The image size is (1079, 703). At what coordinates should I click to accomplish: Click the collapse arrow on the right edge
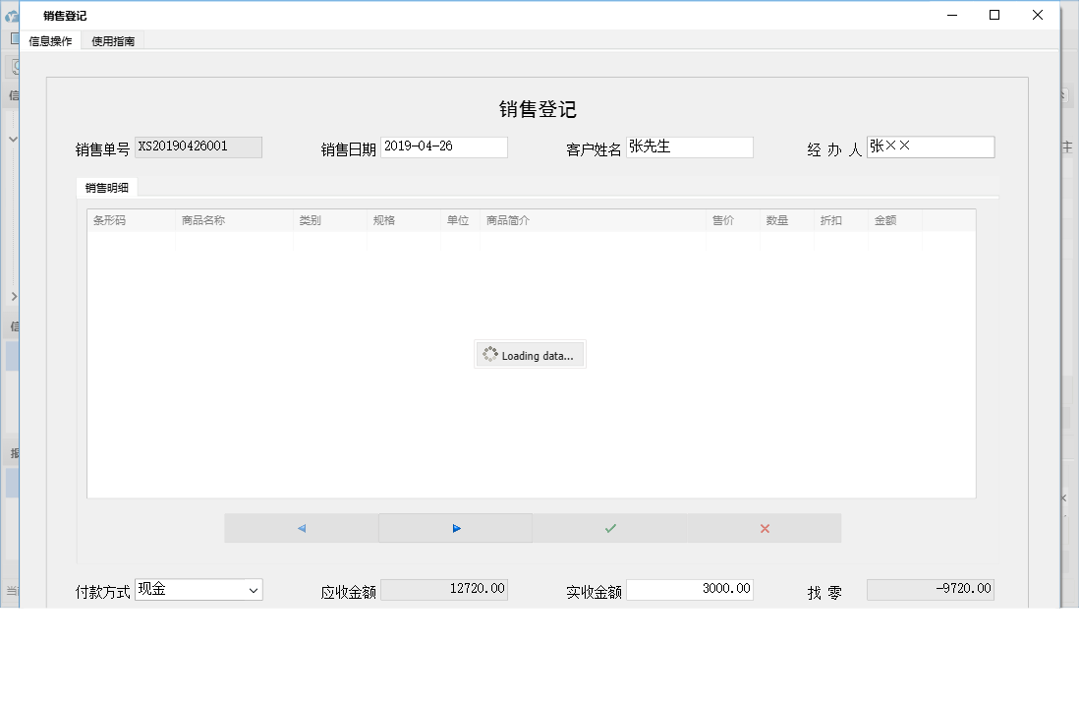[1062, 498]
